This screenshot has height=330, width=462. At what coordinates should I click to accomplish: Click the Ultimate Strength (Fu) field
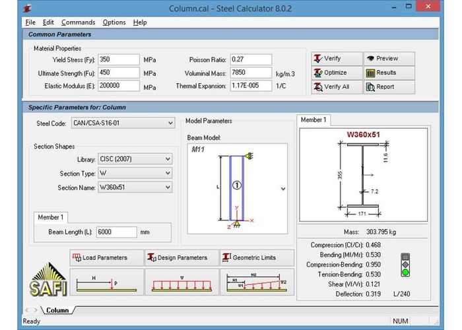click(x=119, y=73)
